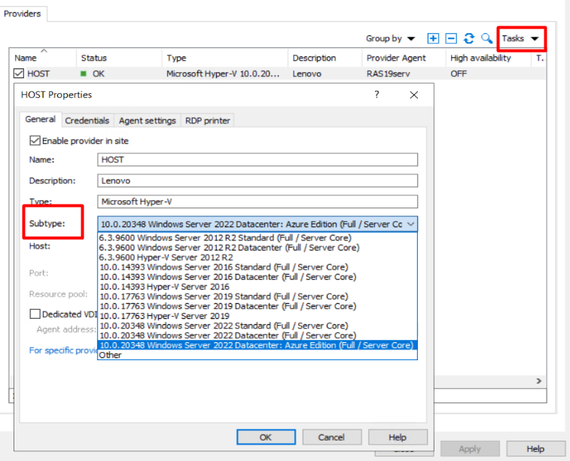This screenshot has width=570, height=461.
Task: Close the HOST Properties dialog
Action: pyautogui.click(x=413, y=95)
